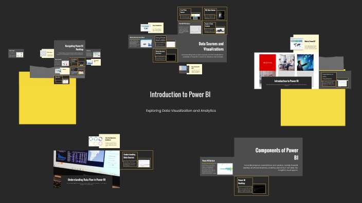Select the 'SQL Data Sources' slide
Screen dimensions: 362x203
pos(215,14)
